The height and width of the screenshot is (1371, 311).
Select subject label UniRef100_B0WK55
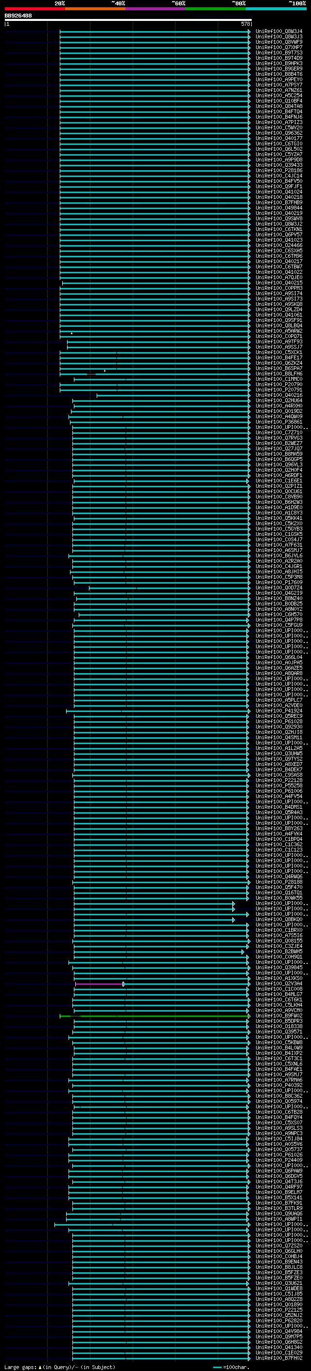click(x=279, y=898)
